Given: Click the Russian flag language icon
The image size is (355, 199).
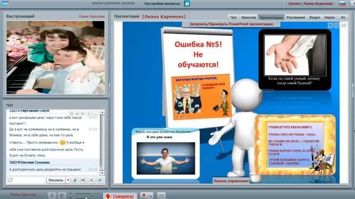Looking at the screenshot, I should pyautogui.click(x=342, y=4).
